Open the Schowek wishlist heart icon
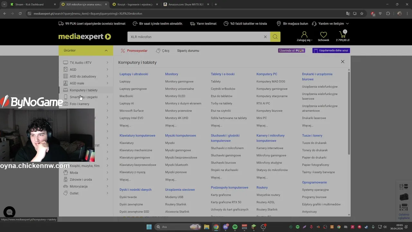 (323, 34)
